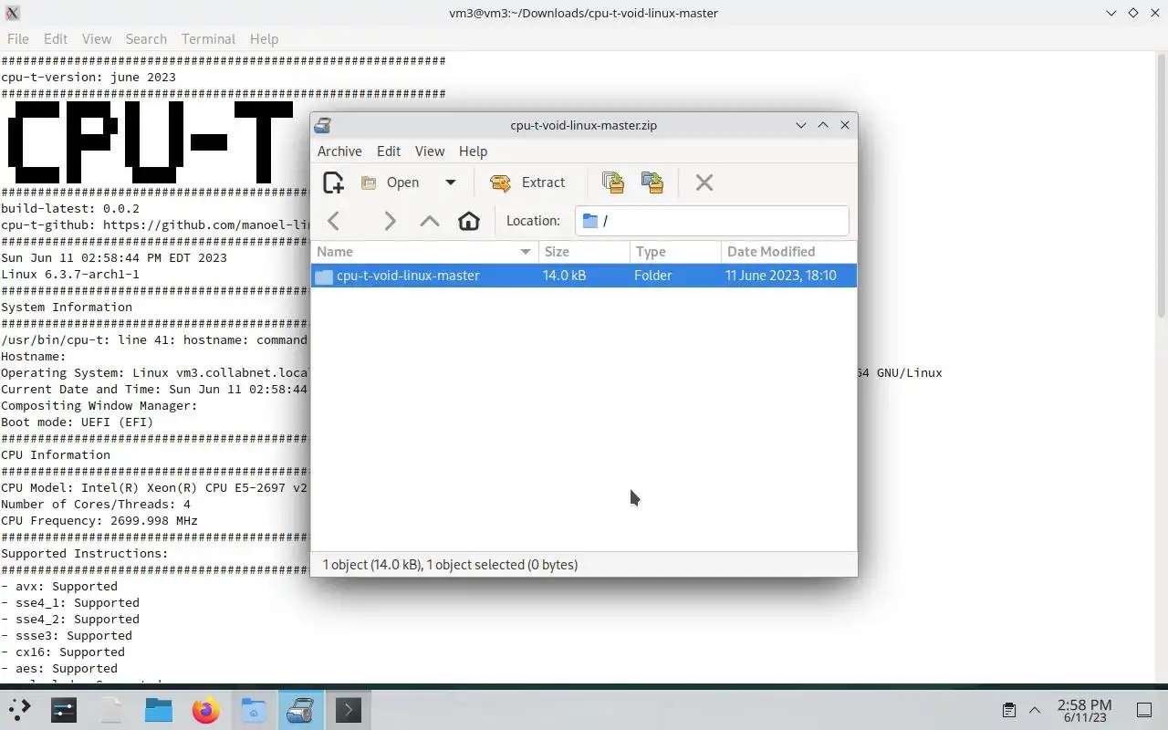Screen dimensions: 1168x730
Task: Click the status bar object count text
Action: tap(450, 565)
